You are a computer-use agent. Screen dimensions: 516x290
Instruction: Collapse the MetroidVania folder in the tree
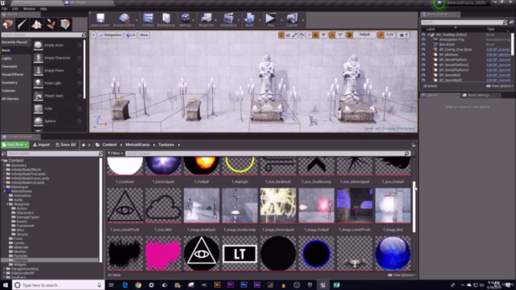point(5,192)
